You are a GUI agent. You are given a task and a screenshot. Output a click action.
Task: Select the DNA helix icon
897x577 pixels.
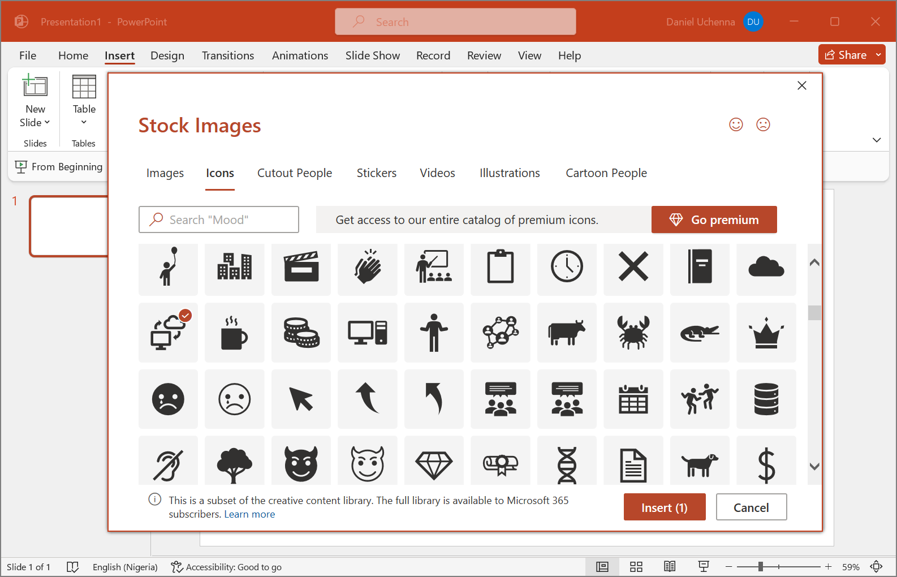click(x=567, y=460)
